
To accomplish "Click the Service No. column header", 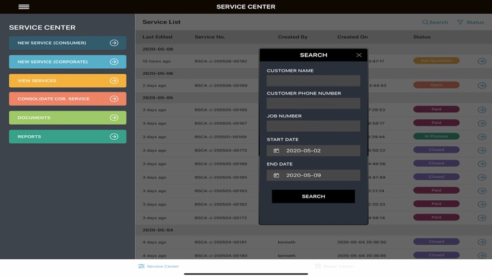I will tap(210, 37).
